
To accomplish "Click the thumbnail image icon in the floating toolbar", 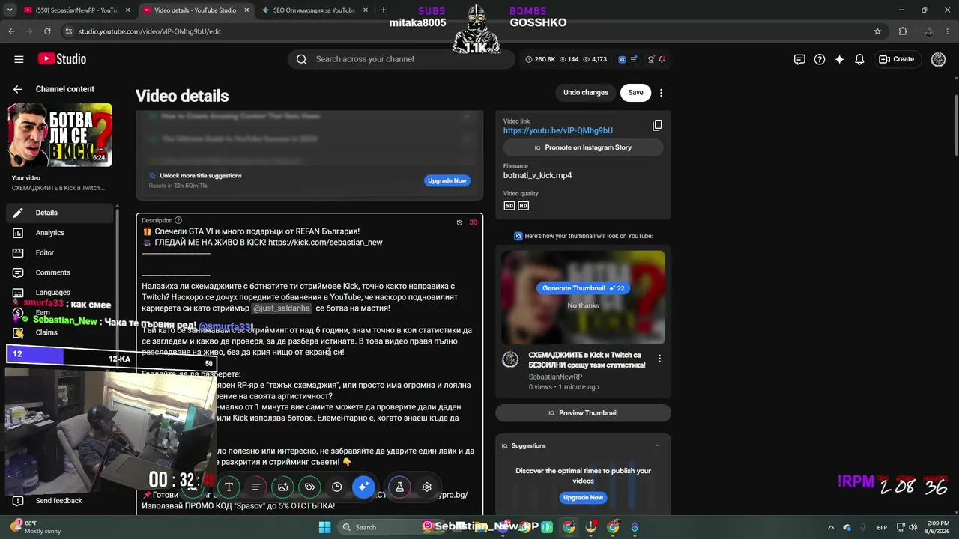I will tap(282, 487).
